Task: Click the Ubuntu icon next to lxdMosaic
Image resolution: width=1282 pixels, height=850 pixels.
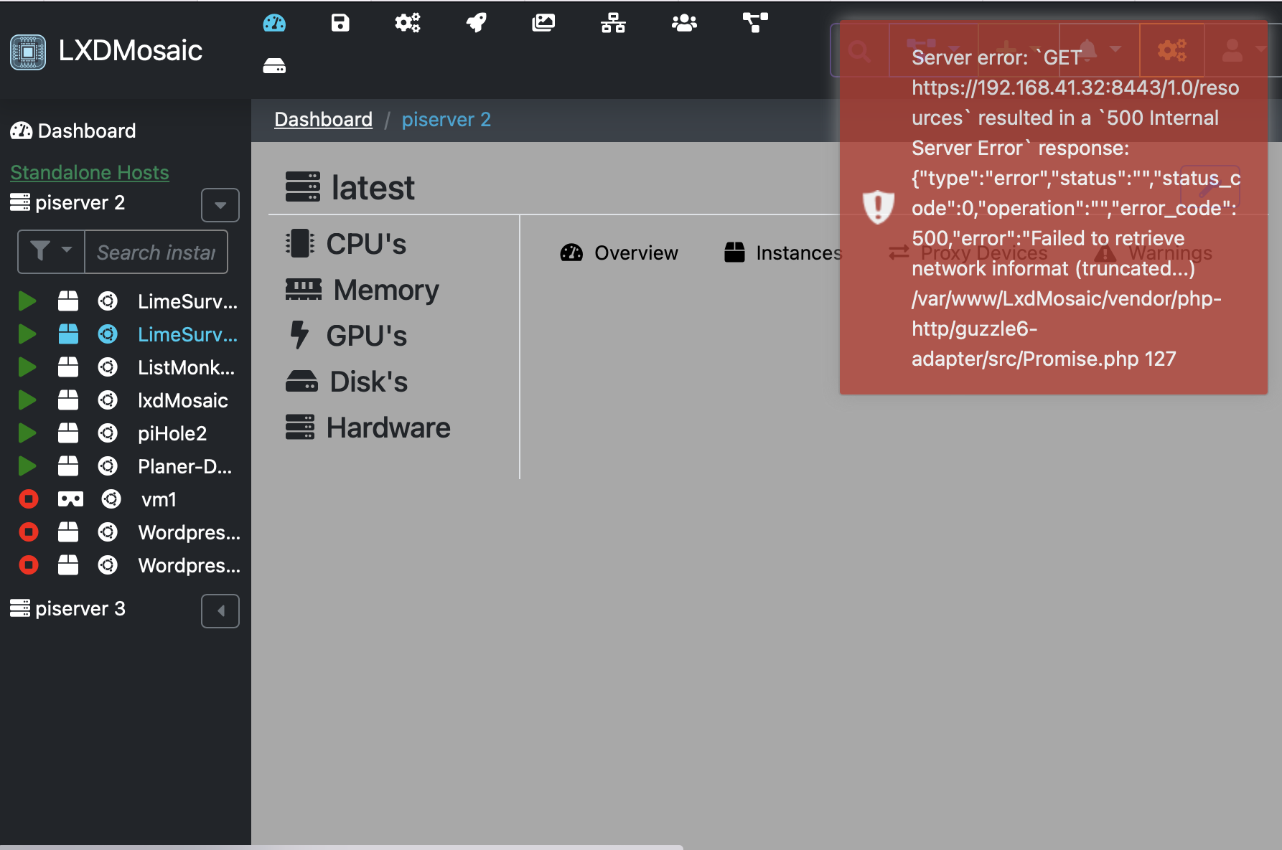Action: pyautogui.click(x=108, y=400)
